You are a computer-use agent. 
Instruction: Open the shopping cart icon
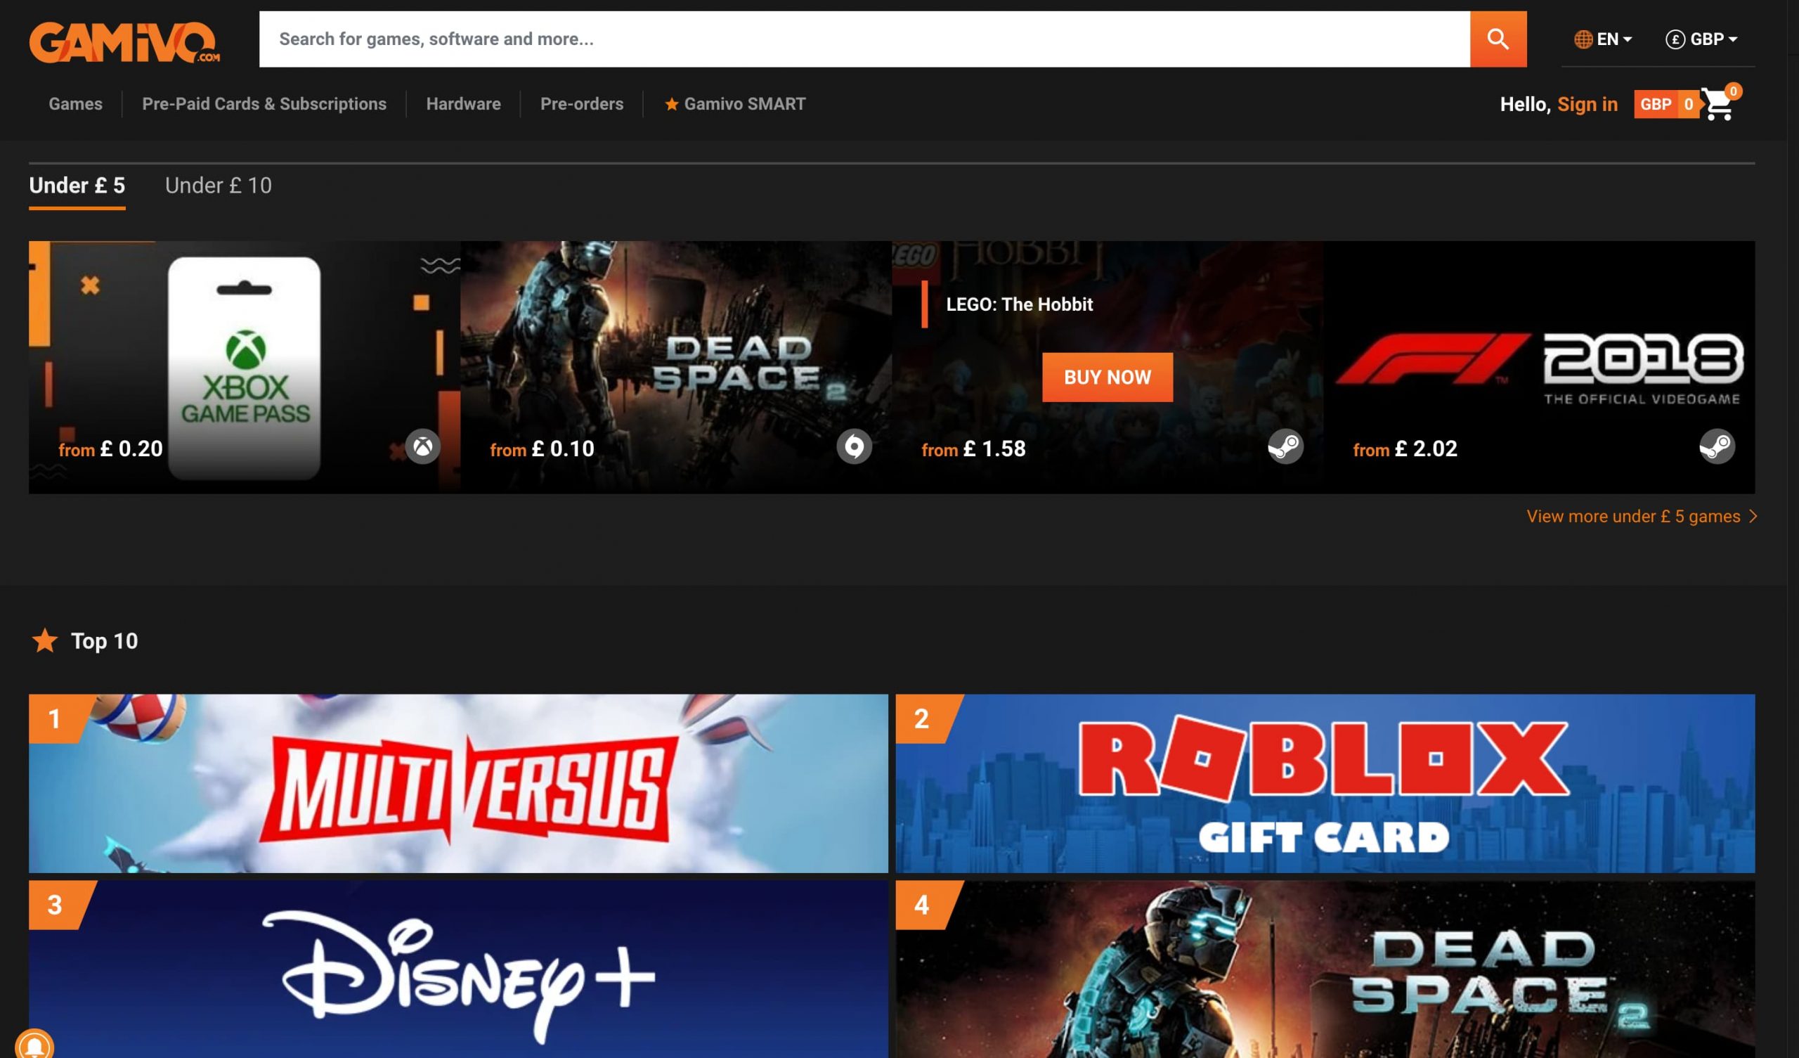click(x=1718, y=104)
